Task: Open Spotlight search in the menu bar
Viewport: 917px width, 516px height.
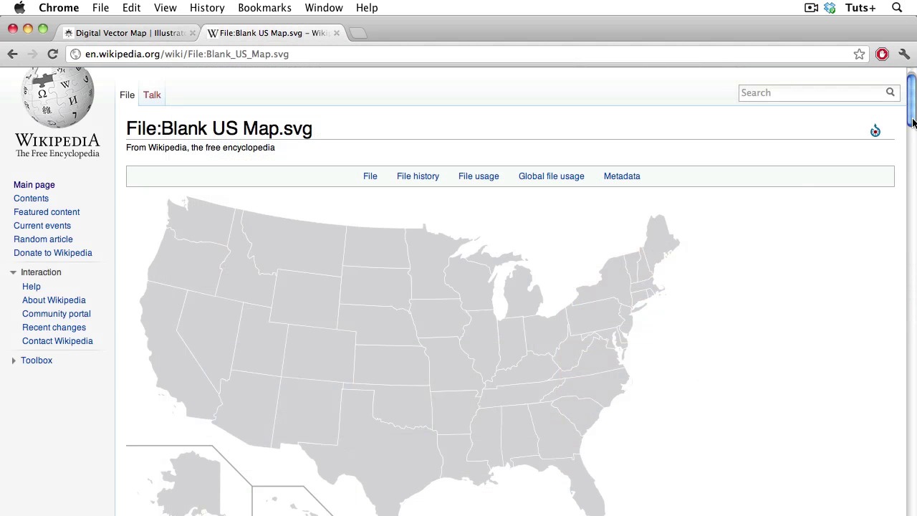Action: (x=897, y=8)
